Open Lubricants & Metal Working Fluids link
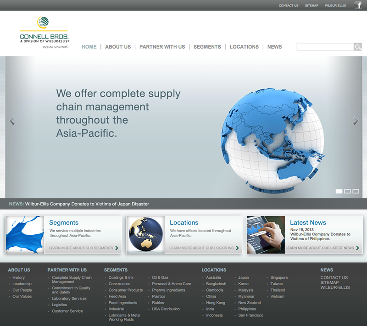The width and height of the screenshot is (367, 326). (124, 318)
